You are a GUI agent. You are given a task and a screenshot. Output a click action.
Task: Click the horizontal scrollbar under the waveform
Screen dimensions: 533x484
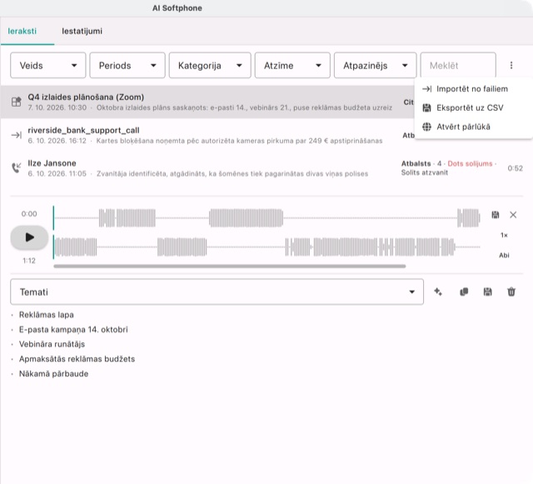tap(230, 267)
